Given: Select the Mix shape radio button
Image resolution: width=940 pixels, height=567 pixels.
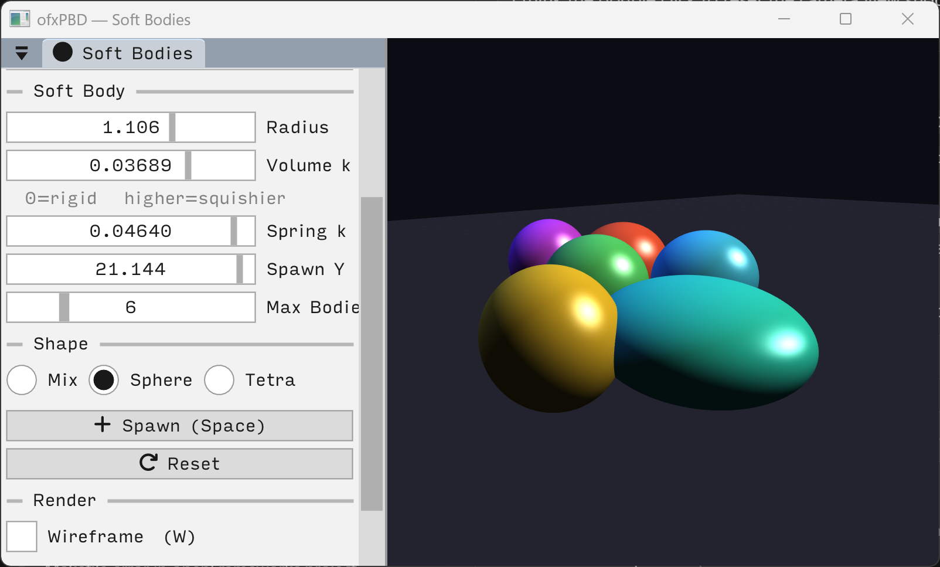Looking at the screenshot, I should click(22, 380).
